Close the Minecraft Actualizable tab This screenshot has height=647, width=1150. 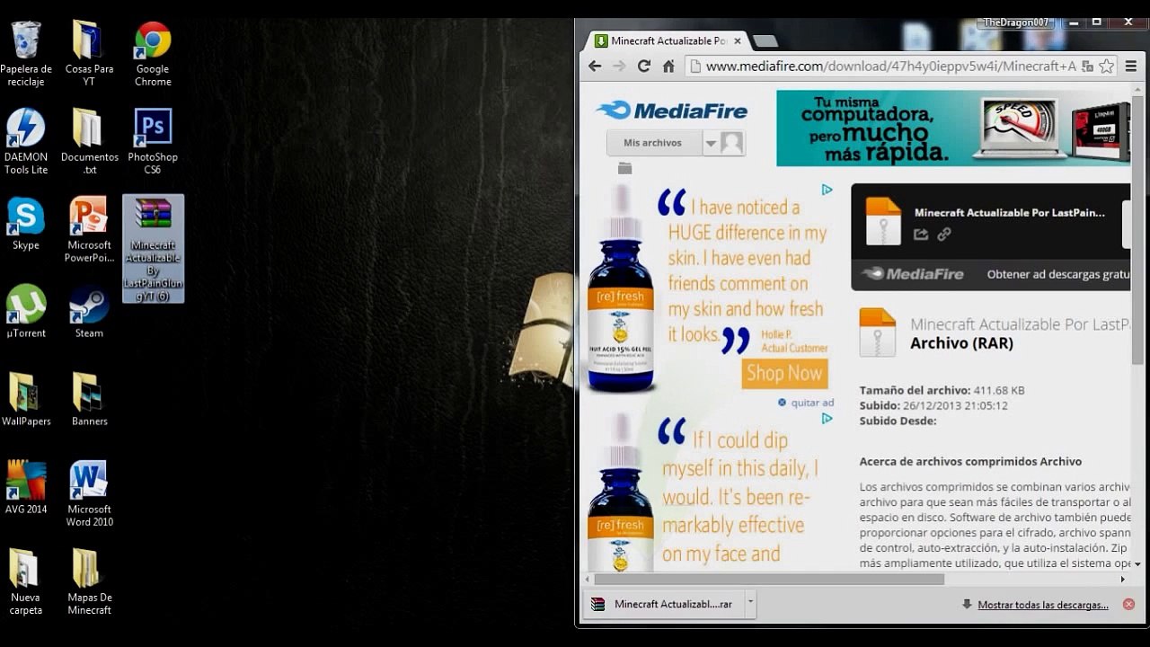click(738, 40)
